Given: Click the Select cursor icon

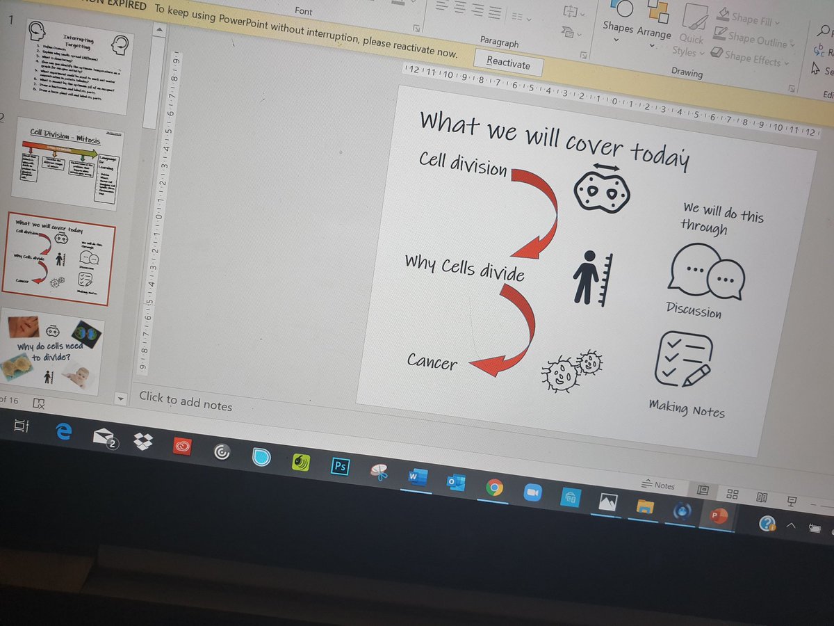Looking at the screenshot, I should 817,69.
